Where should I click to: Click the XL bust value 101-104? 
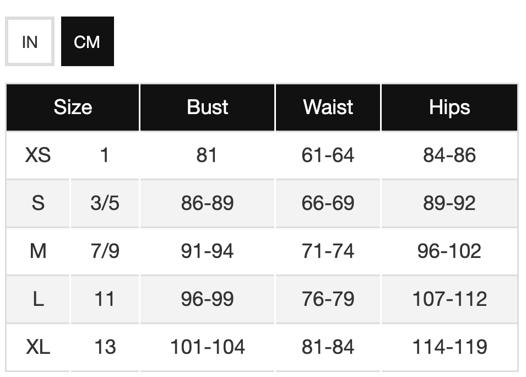(x=207, y=347)
